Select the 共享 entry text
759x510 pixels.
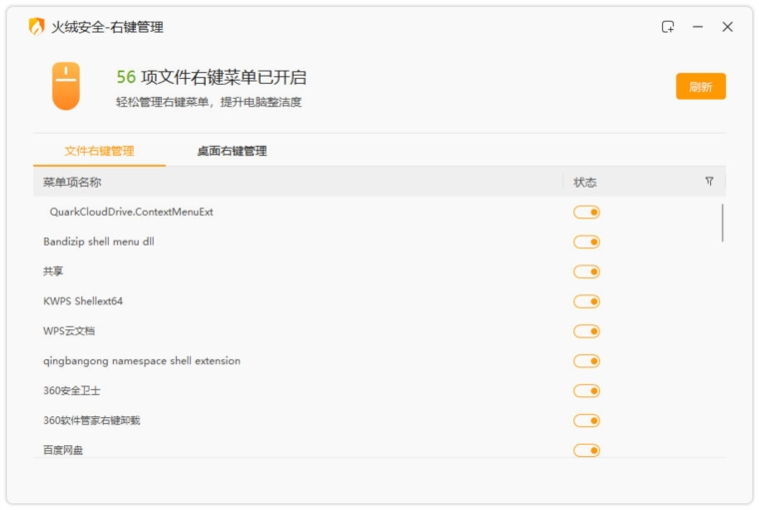(53, 271)
